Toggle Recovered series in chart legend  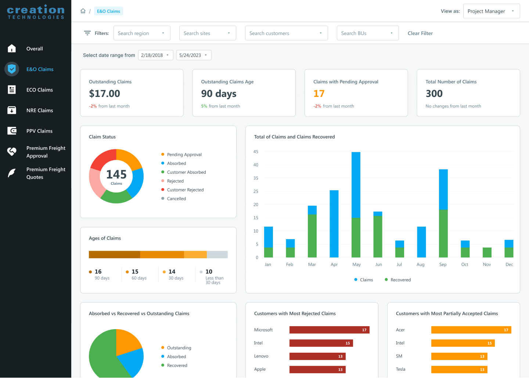pyautogui.click(x=397, y=280)
